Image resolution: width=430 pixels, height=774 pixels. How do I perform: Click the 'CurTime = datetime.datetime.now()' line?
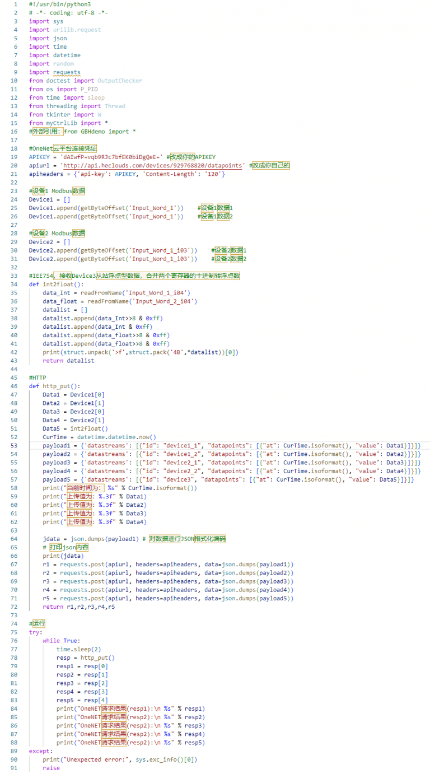[x=99, y=437]
